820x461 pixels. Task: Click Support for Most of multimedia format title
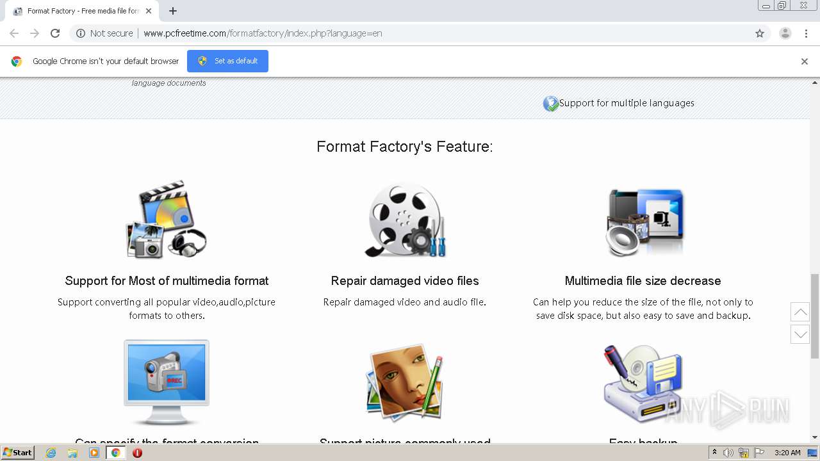point(167,281)
